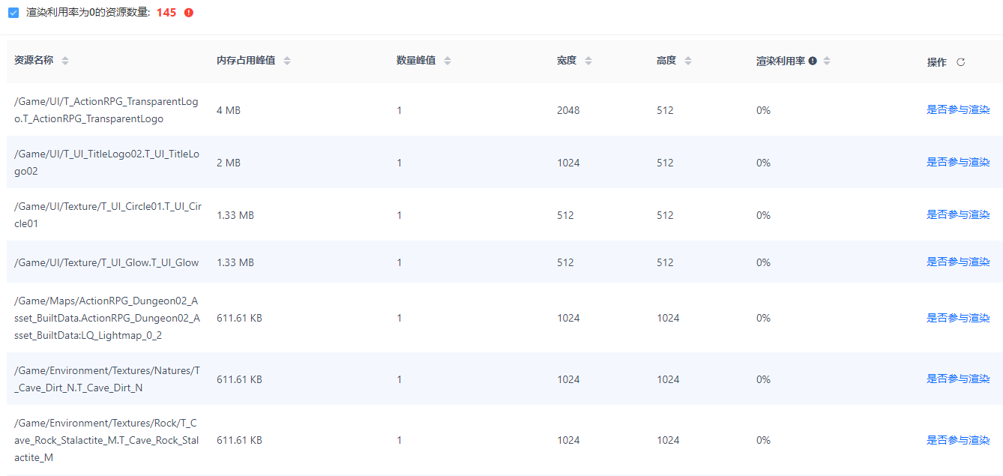Sort by 数量峰值 using its sort arrows

448,61
